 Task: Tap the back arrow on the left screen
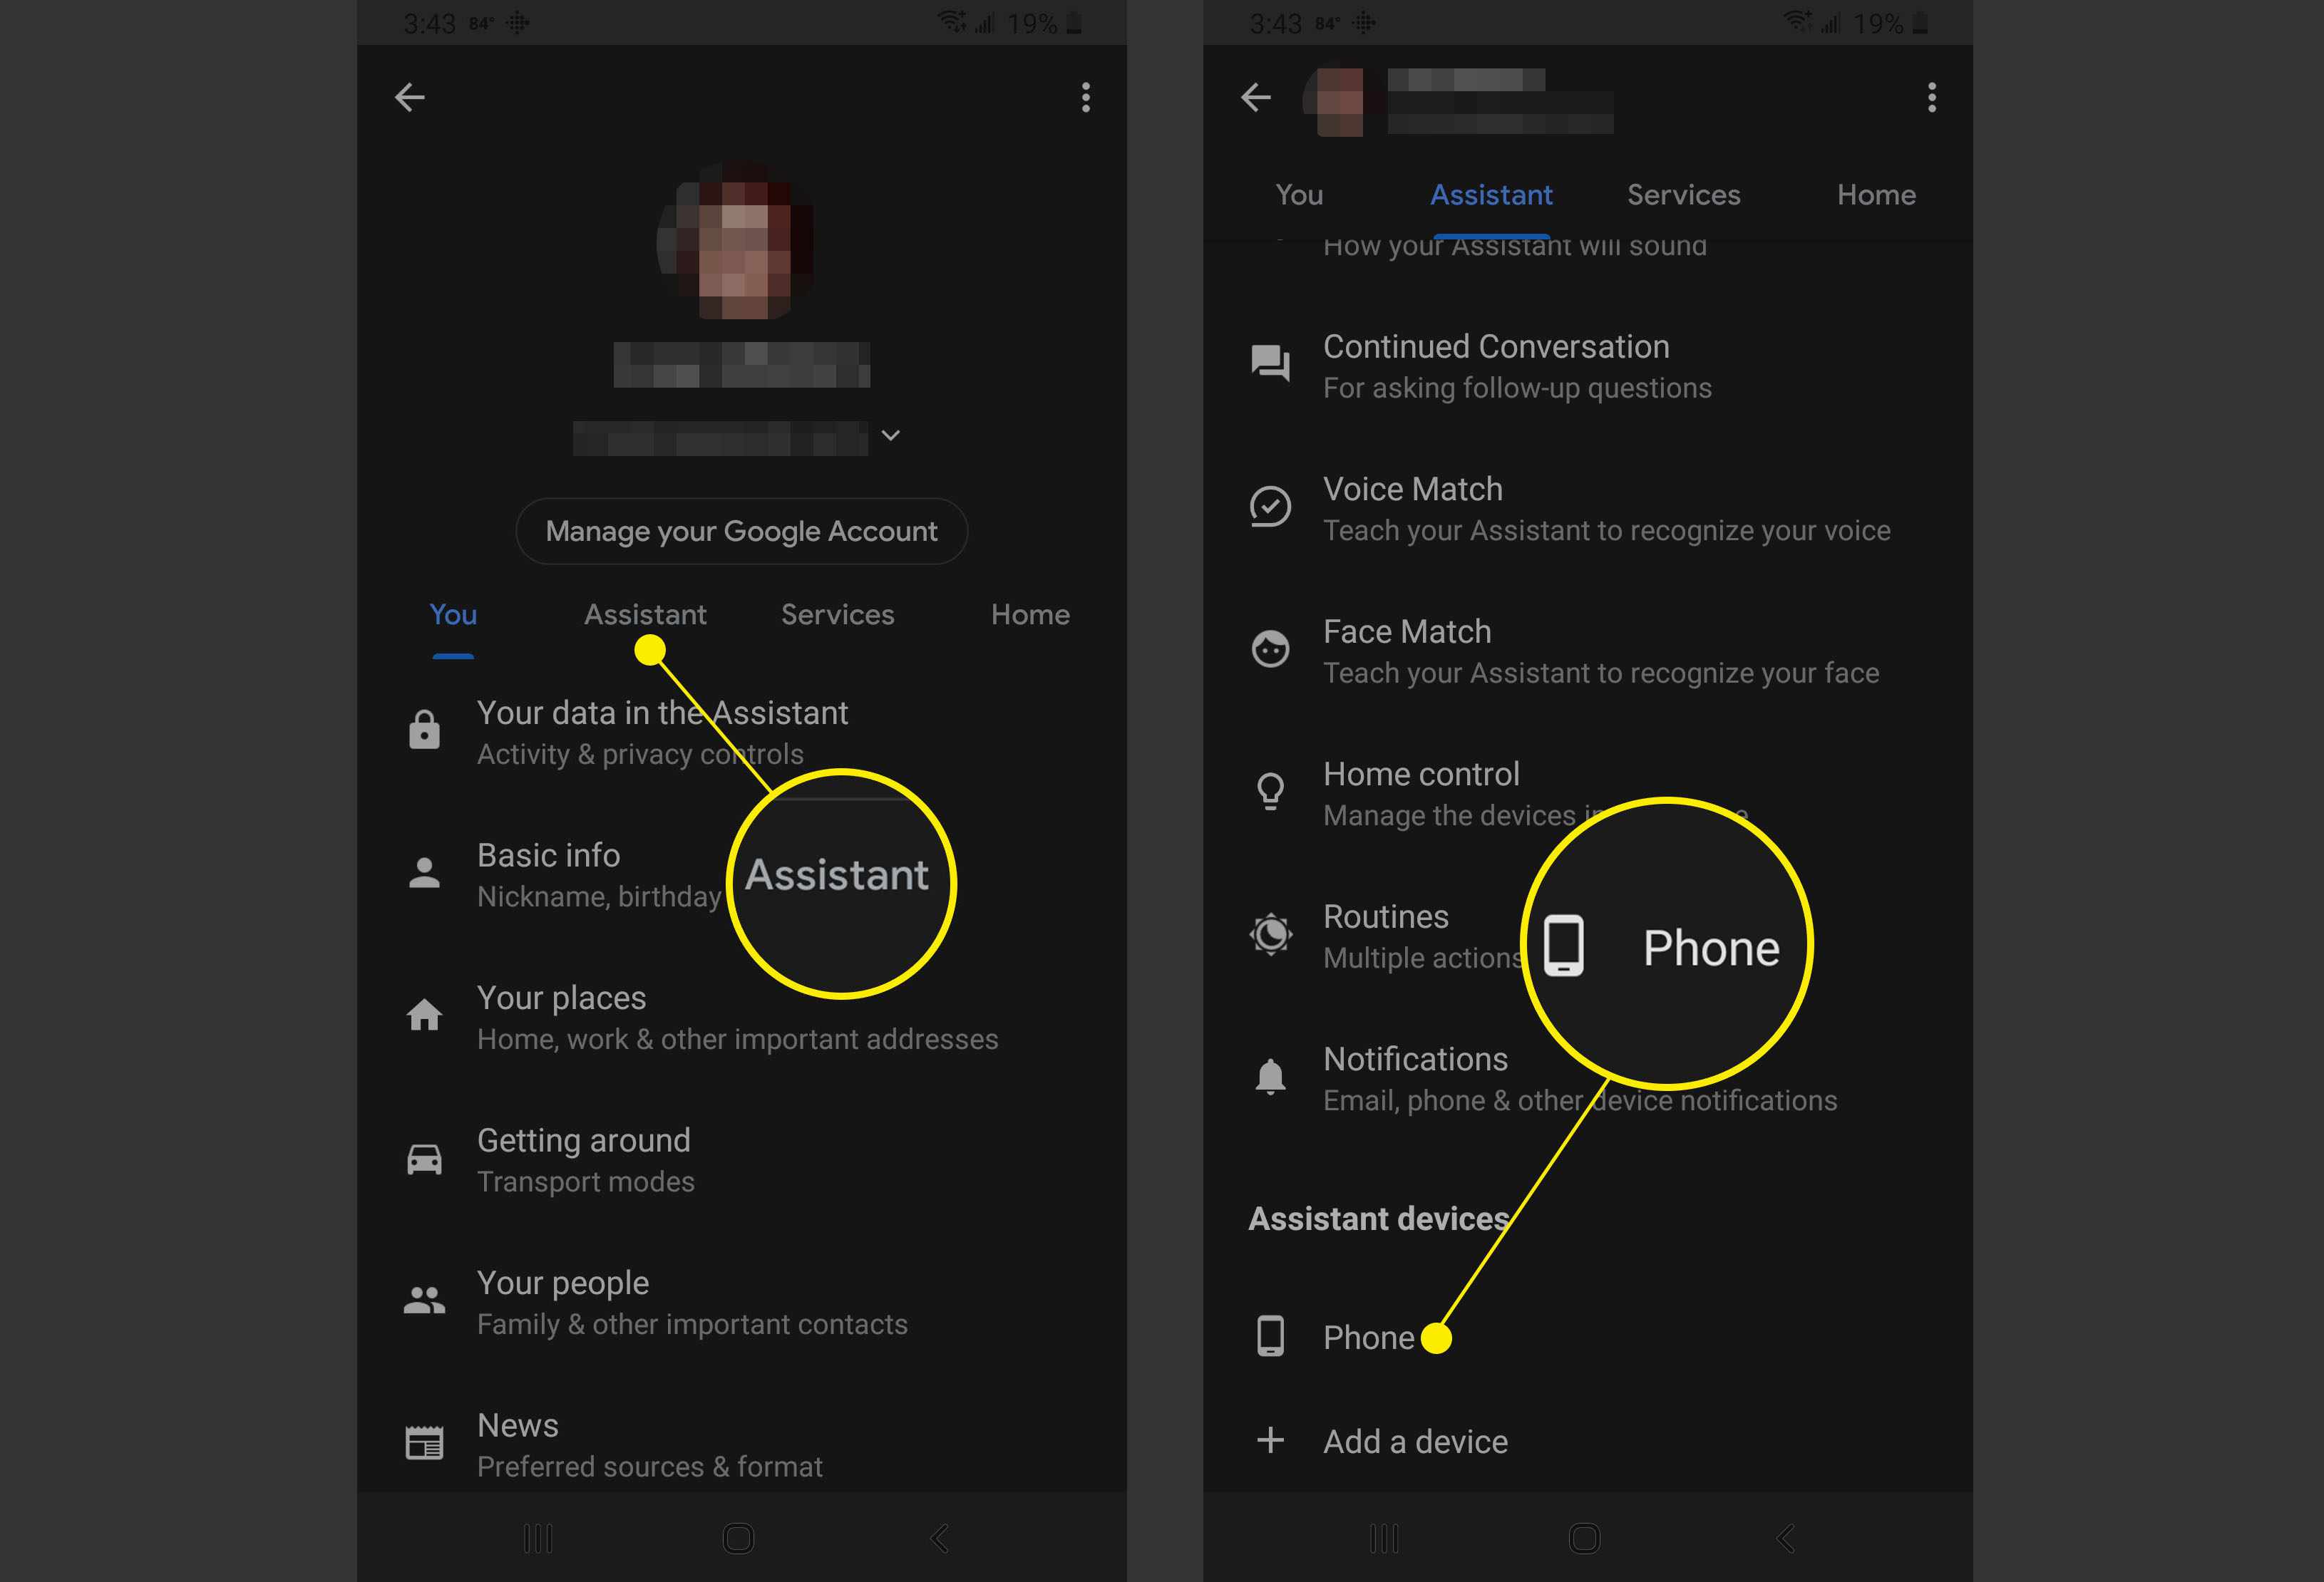(410, 97)
